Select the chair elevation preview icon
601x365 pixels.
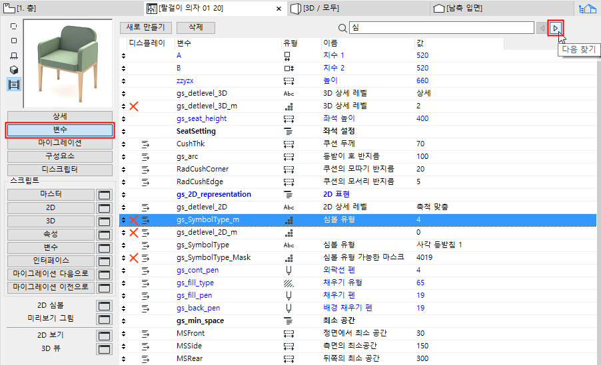[x=14, y=55]
